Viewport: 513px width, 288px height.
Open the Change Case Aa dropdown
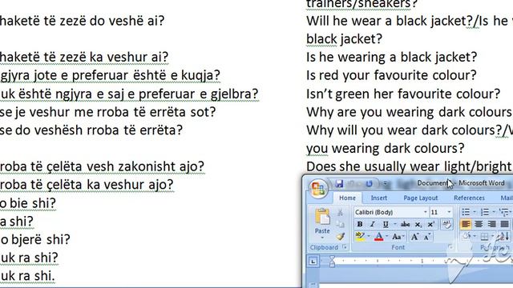point(398,237)
